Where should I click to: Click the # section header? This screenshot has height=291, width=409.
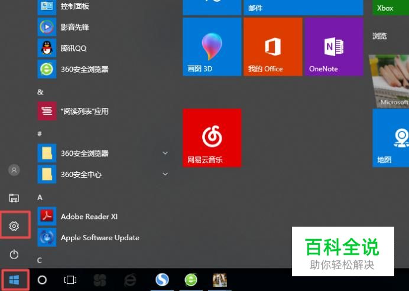pyautogui.click(x=40, y=134)
